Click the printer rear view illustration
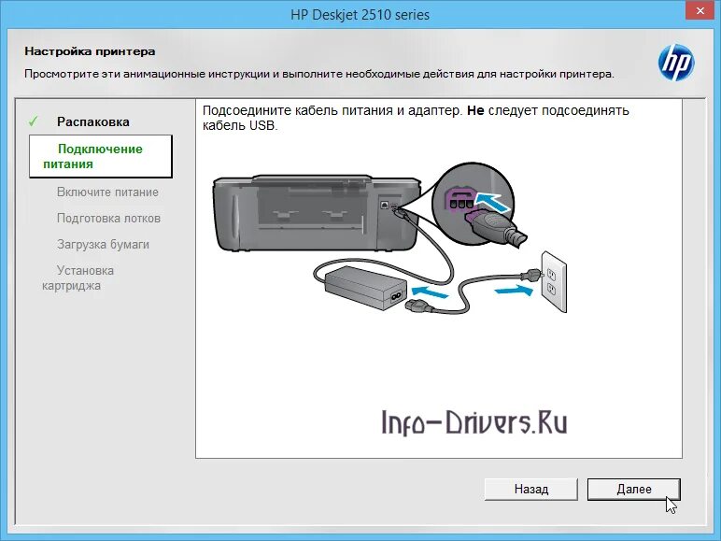Image resolution: width=721 pixels, height=541 pixels. click(317, 212)
